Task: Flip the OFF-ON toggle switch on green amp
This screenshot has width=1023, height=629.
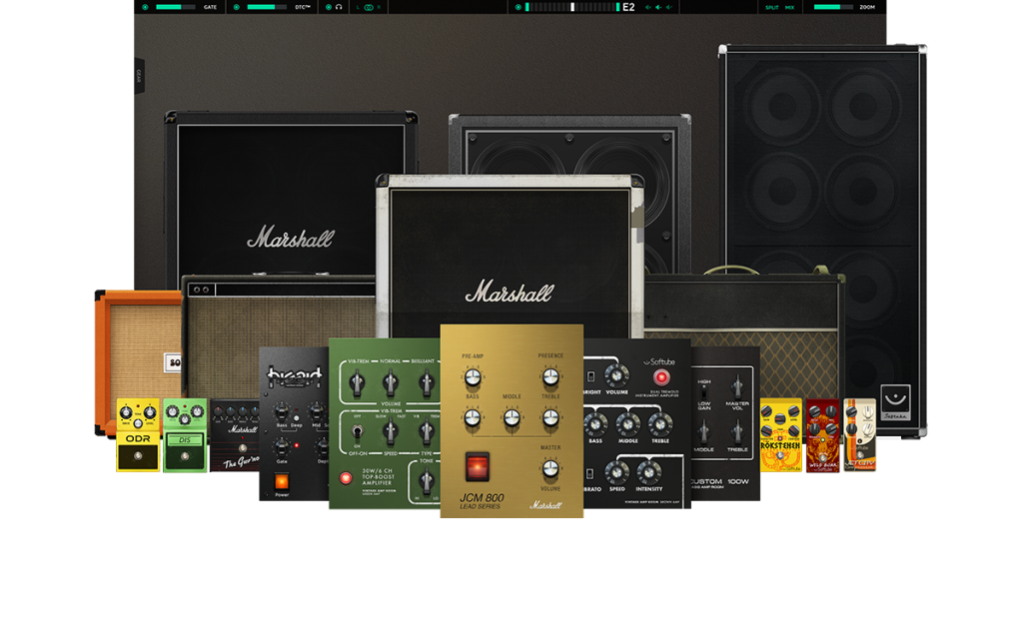Action: [357, 431]
